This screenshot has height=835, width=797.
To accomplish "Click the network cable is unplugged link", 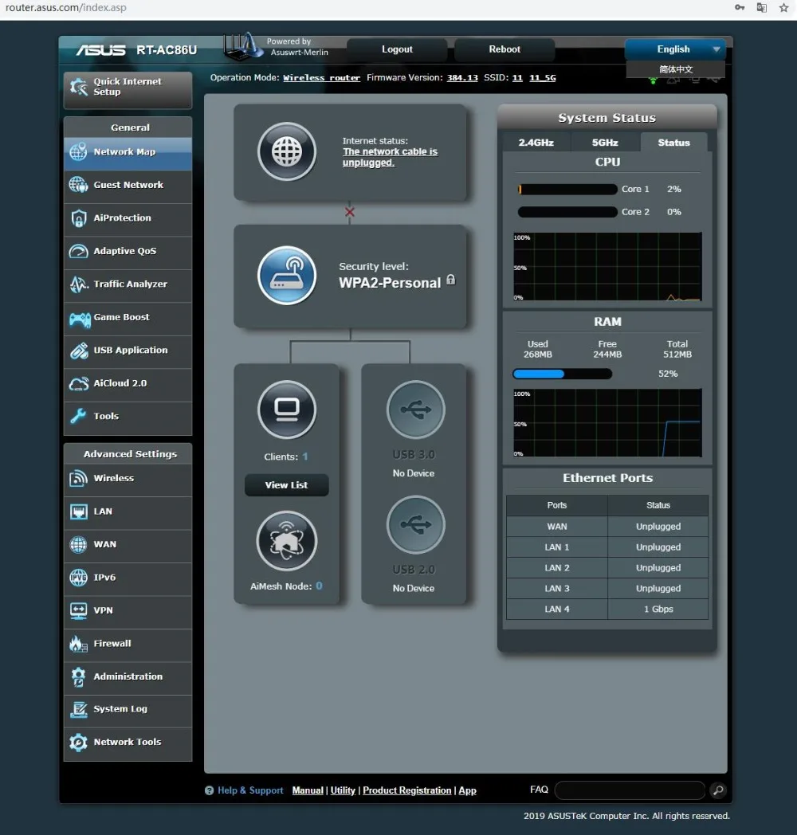I will (x=390, y=157).
